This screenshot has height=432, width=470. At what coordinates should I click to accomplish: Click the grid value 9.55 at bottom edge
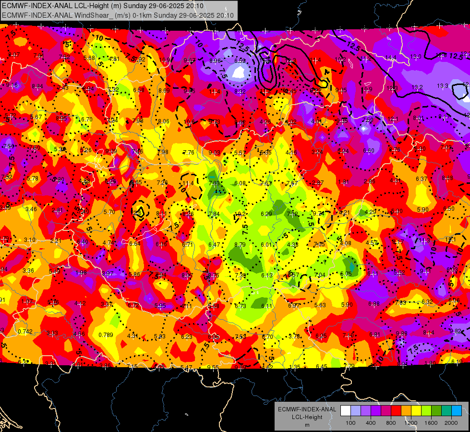(x=213, y=367)
